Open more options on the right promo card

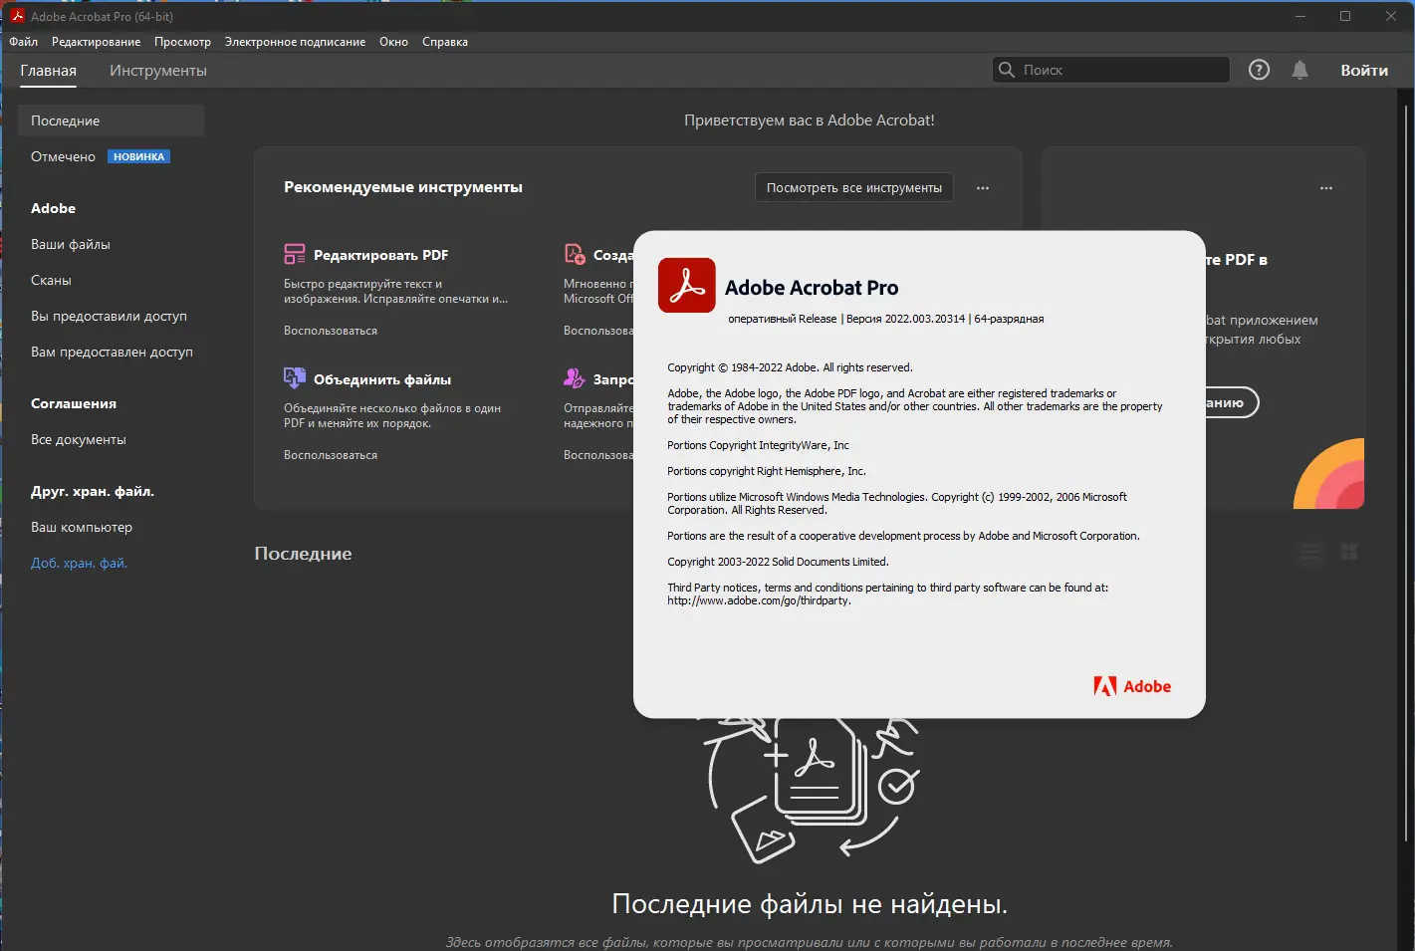pyautogui.click(x=1326, y=188)
